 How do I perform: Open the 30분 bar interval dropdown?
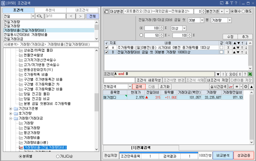202,20
